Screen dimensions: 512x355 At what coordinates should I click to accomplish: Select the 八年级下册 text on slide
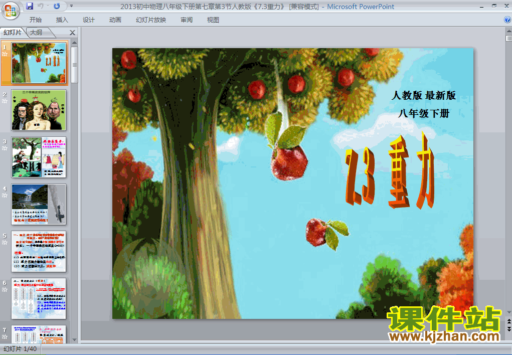coord(424,113)
